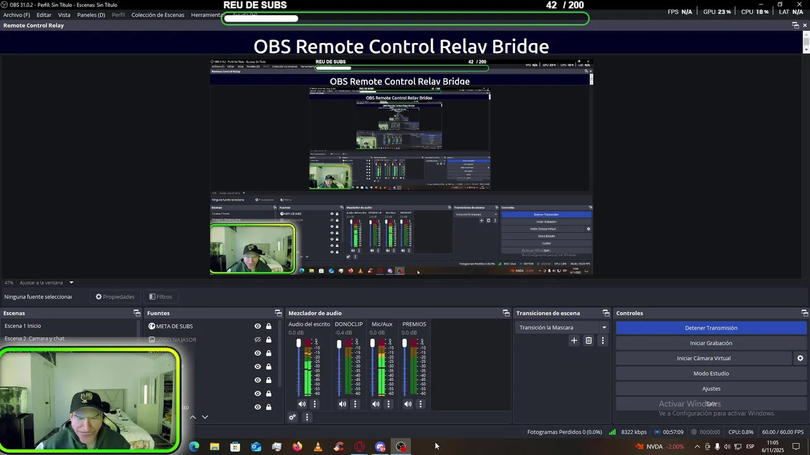Open the Perfil menu
The width and height of the screenshot is (810, 455).
[118, 15]
